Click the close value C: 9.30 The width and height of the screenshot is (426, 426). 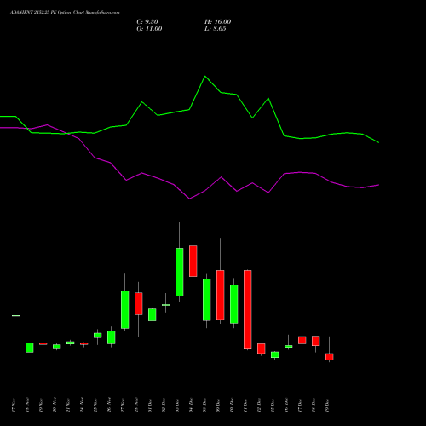(147, 22)
